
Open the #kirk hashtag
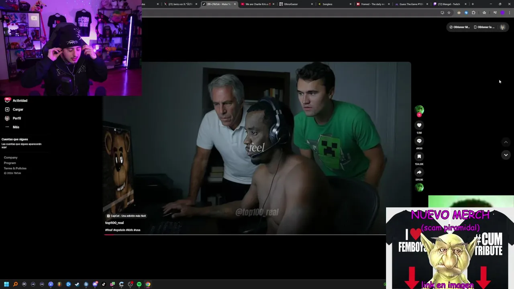129,230
